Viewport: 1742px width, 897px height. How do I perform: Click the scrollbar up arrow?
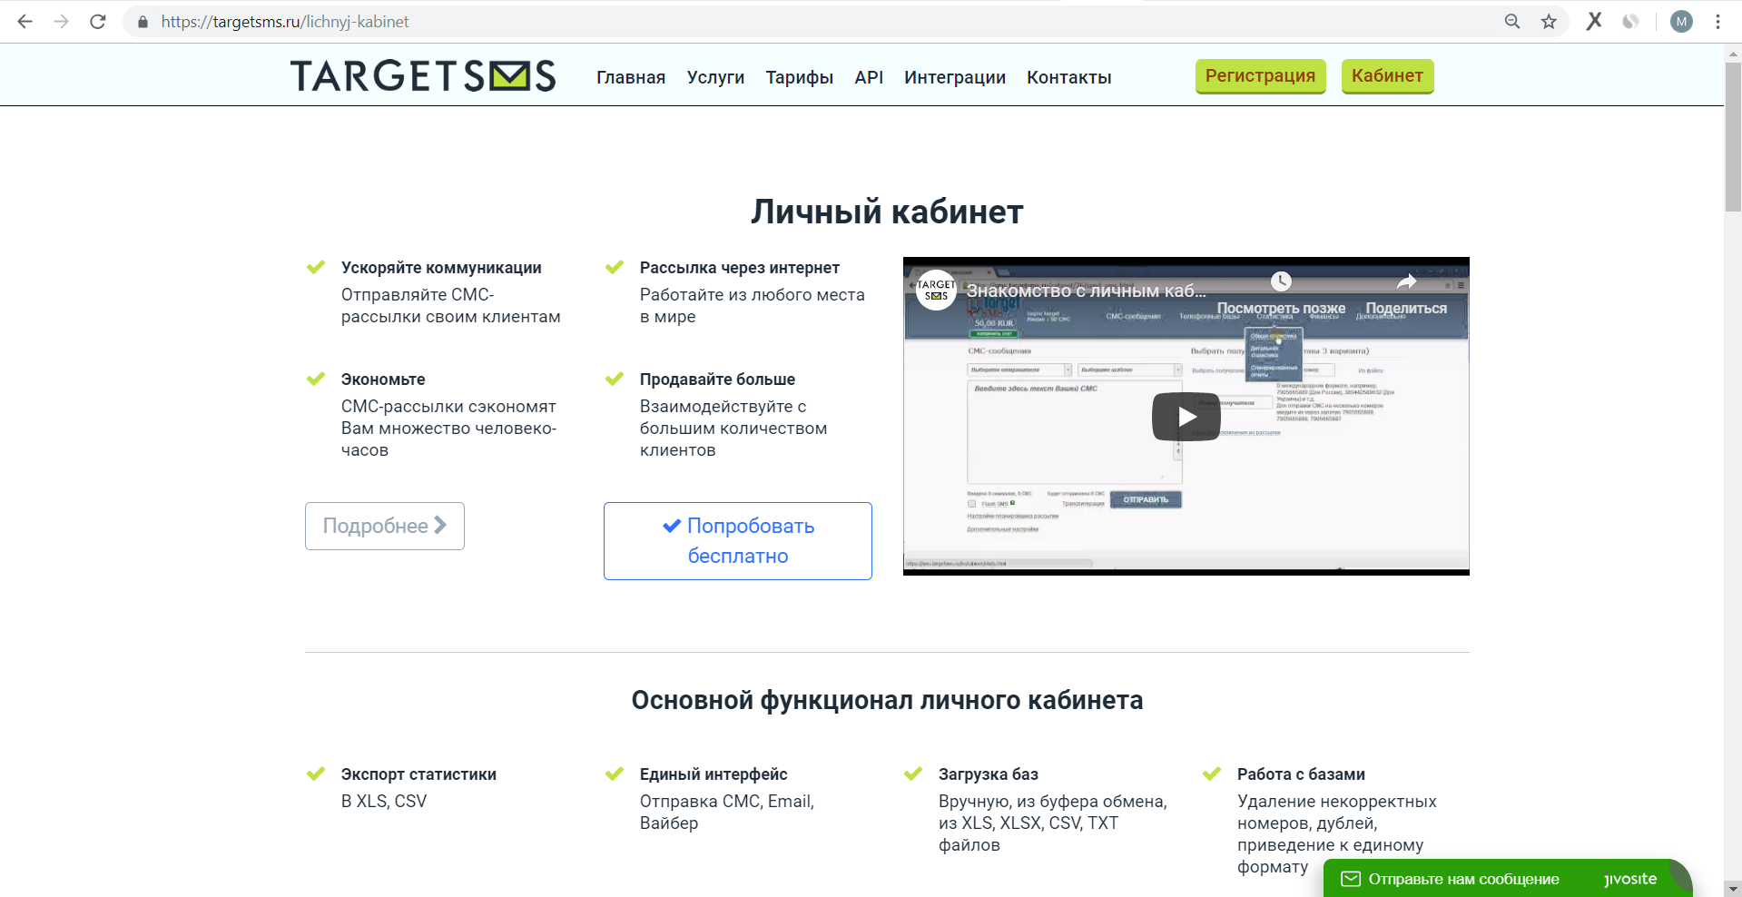coord(1733,53)
